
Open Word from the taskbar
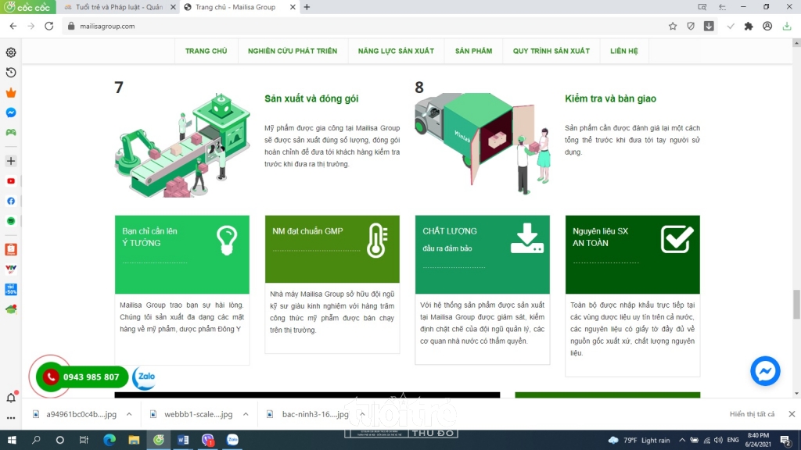(x=183, y=440)
